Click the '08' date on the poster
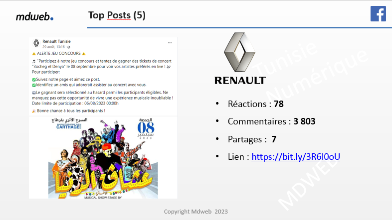The image size is (392, 220). [x=146, y=128]
